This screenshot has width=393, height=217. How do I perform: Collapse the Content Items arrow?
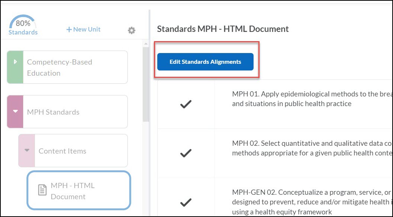27,150
